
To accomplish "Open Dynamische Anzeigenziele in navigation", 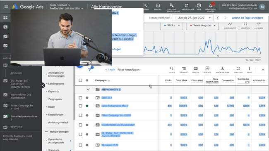I will tap(56, 141).
